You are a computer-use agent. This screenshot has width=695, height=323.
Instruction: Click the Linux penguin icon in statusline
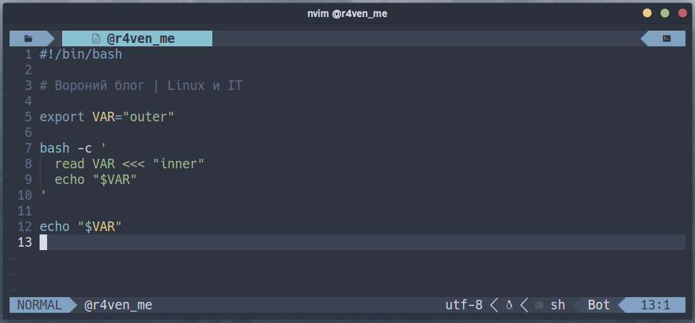coord(509,305)
